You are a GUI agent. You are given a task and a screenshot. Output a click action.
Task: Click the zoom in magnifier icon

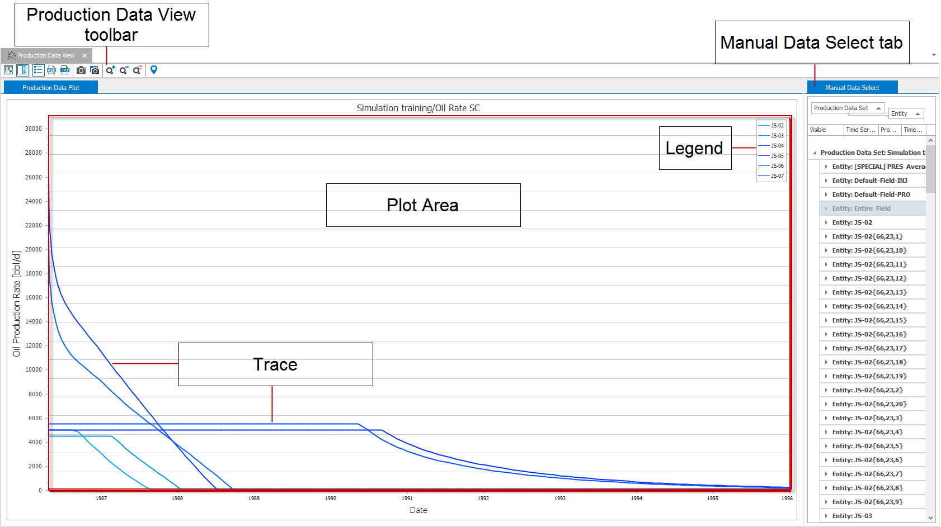(110, 70)
